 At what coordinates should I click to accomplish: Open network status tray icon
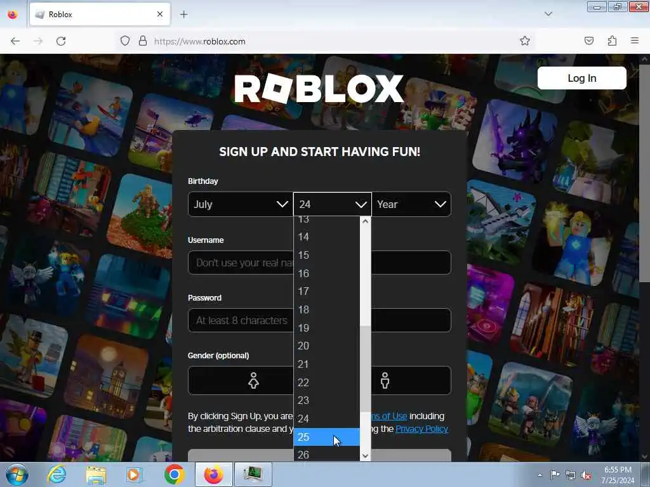[x=571, y=475]
